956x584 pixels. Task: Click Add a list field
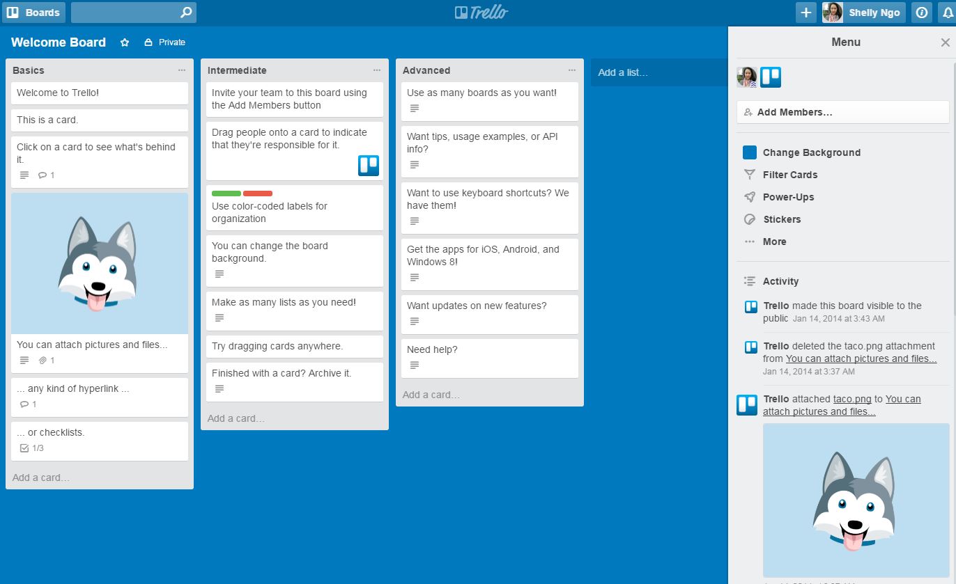[x=659, y=72]
